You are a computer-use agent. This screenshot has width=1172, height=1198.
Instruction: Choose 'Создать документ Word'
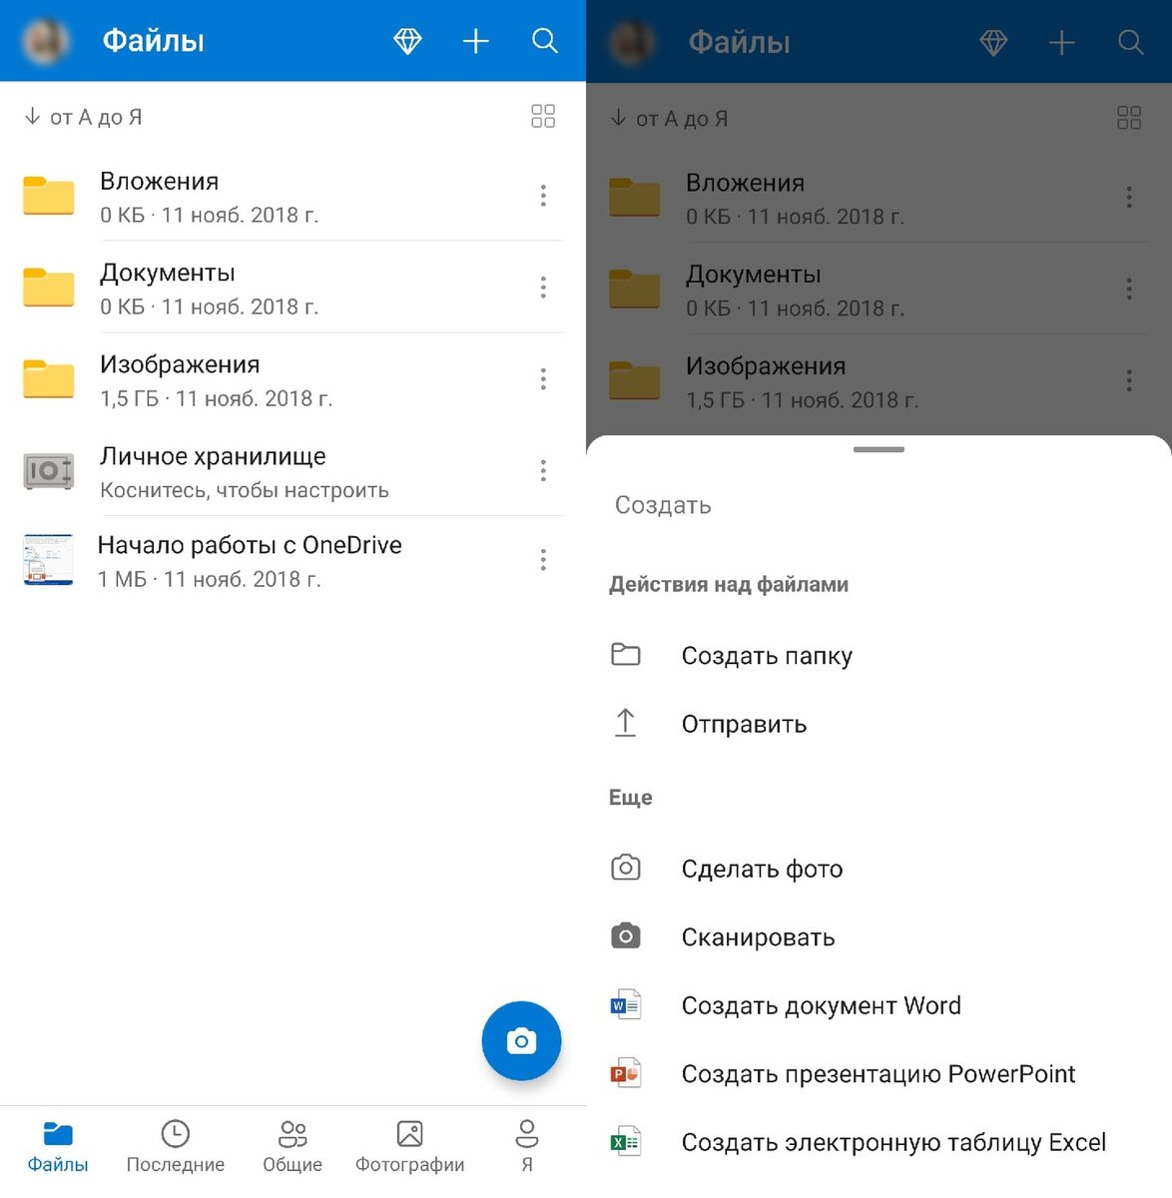pyautogui.click(x=879, y=1005)
